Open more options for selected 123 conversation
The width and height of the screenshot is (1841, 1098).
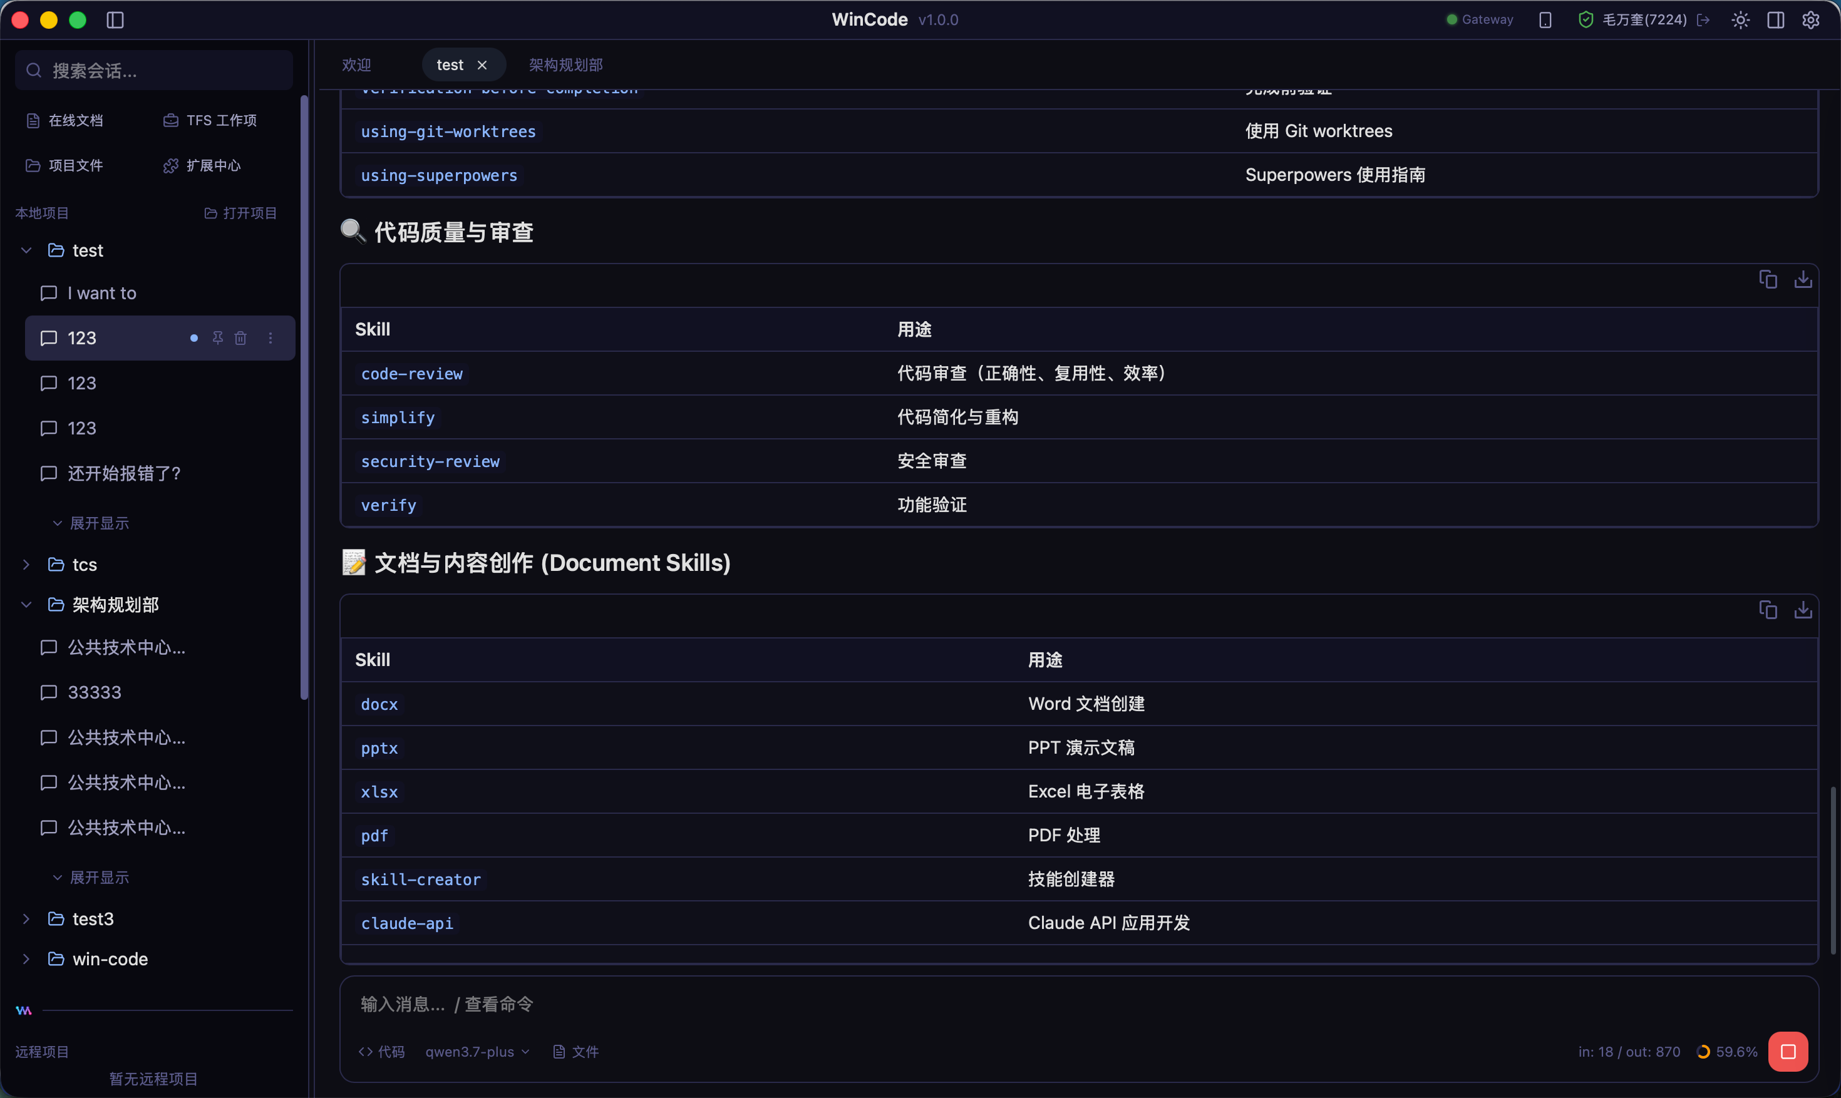[x=271, y=338]
